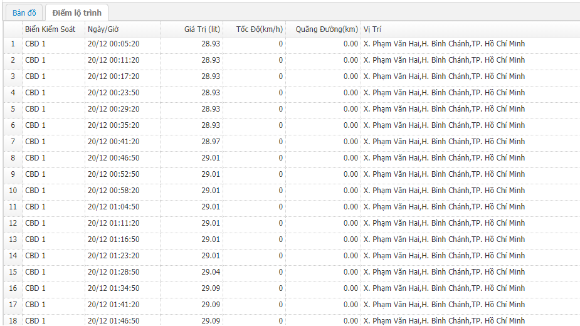Viewport: 580px width, 326px height.
Task: Click the blue speed value in row 12
Action: tap(280, 223)
